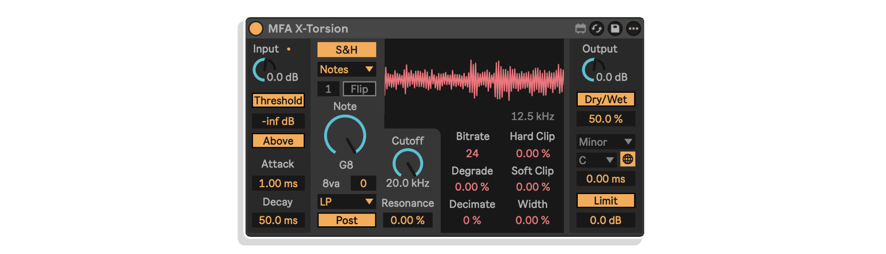This screenshot has width=886, height=254.
Task: Toggle the MFA X-Torsion device on/off button
Action: point(256,29)
